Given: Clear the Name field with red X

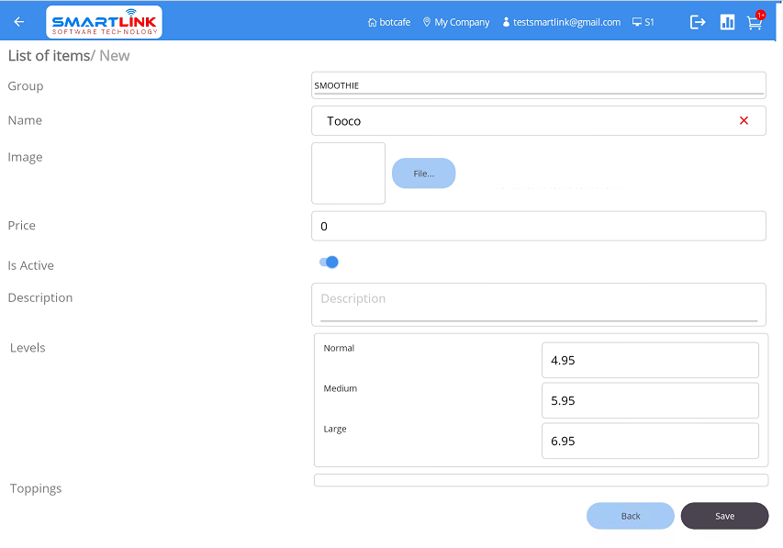Looking at the screenshot, I should pos(744,121).
